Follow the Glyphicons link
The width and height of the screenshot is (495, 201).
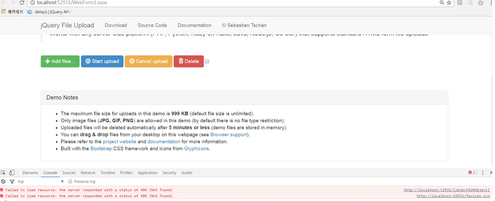coord(197,149)
